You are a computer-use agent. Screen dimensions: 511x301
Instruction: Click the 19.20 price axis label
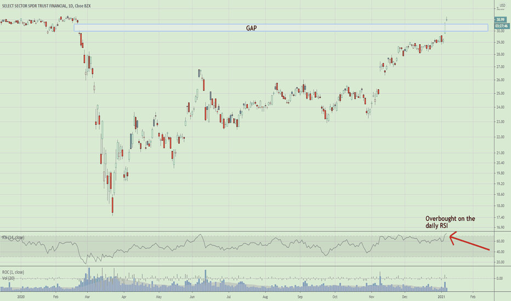pyautogui.click(x=500, y=183)
